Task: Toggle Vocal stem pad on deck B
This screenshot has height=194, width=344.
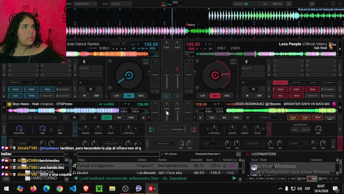Action: (x=280, y=89)
